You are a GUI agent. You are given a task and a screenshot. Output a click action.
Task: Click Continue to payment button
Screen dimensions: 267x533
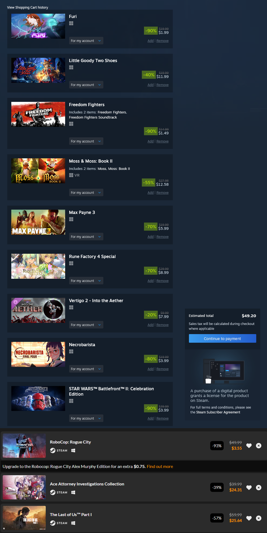point(222,338)
